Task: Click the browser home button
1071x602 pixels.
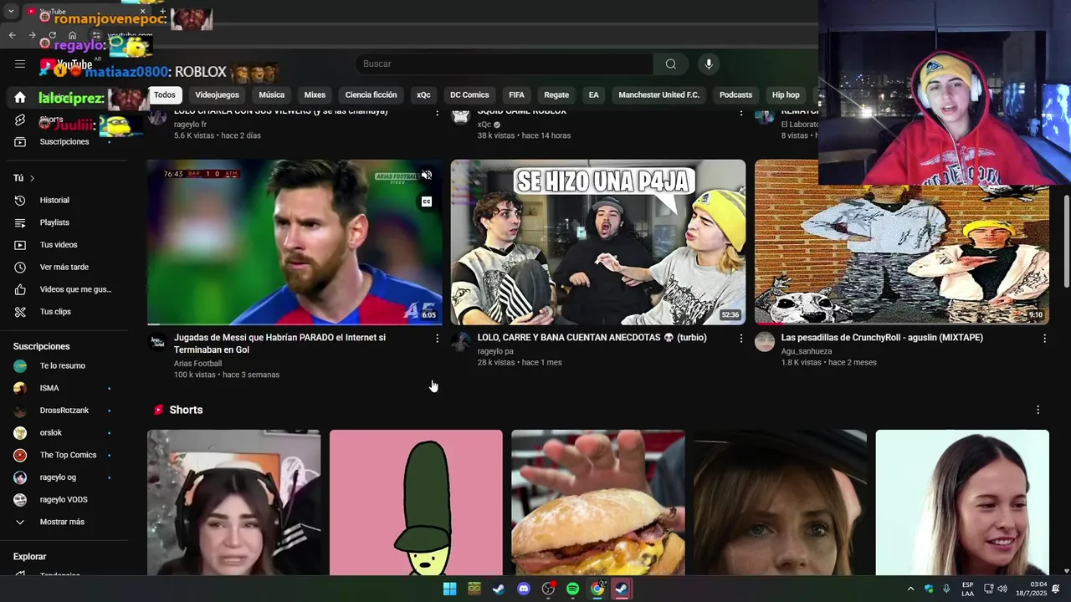Action: click(72, 35)
